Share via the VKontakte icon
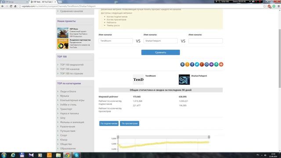The image size is (281, 158). click(183, 65)
